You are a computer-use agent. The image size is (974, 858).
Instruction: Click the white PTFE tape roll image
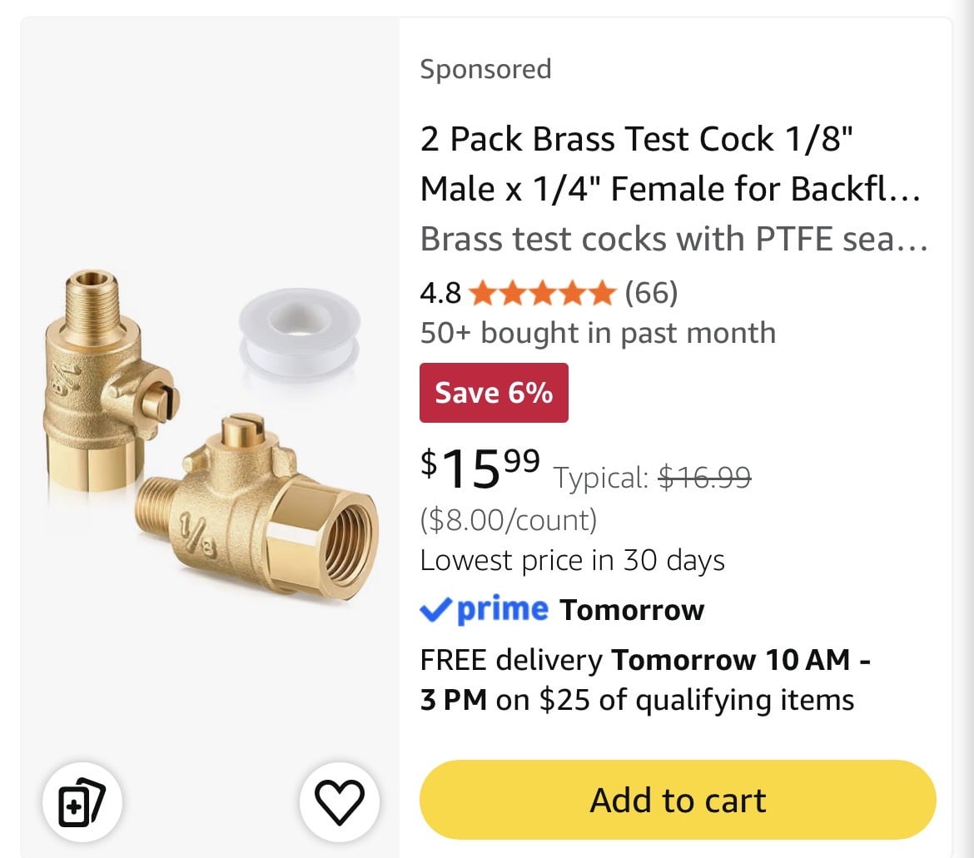(x=300, y=335)
